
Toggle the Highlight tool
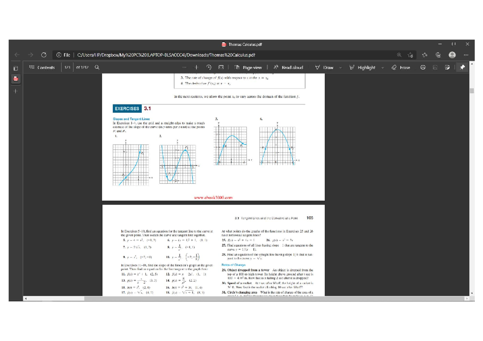point(362,68)
